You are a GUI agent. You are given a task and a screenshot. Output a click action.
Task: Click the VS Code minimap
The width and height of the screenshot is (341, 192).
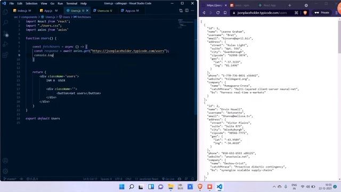point(185,23)
